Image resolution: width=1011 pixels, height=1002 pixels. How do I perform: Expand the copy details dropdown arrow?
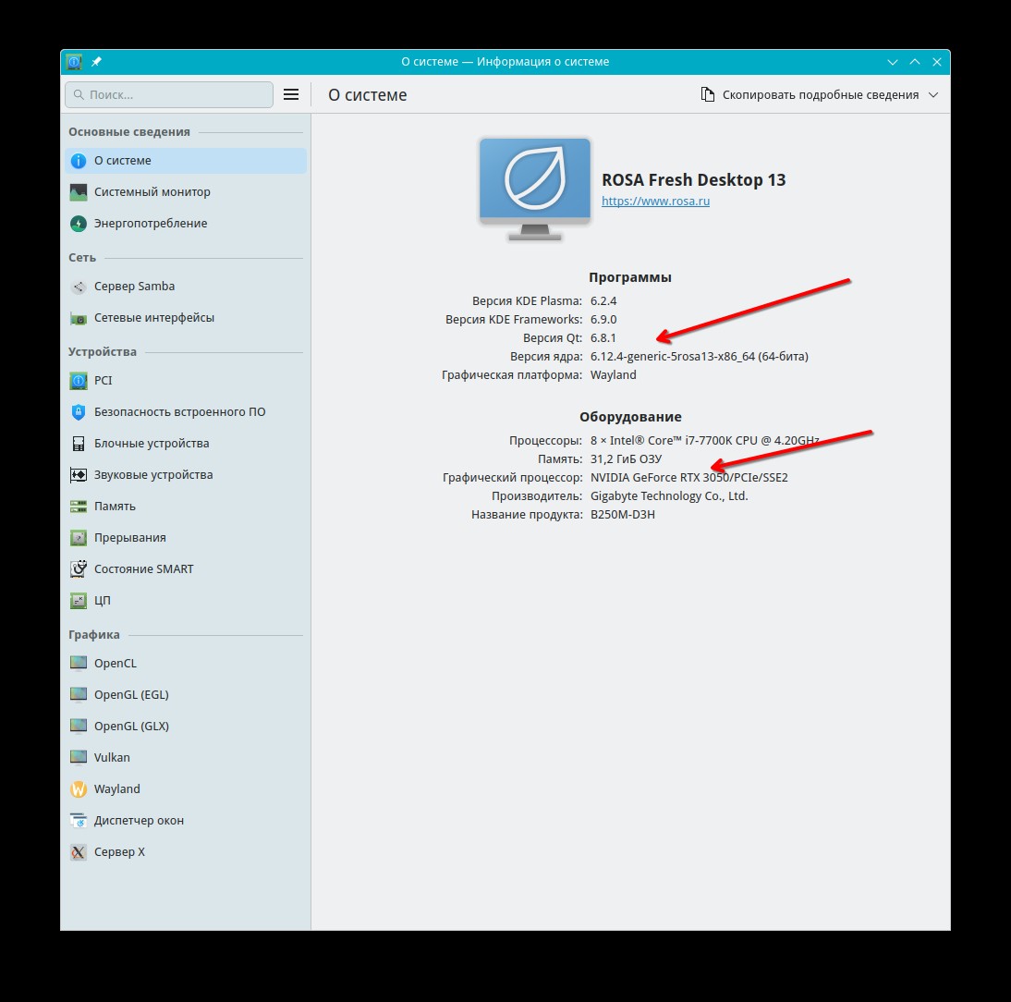pyautogui.click(x=933, y=95)
